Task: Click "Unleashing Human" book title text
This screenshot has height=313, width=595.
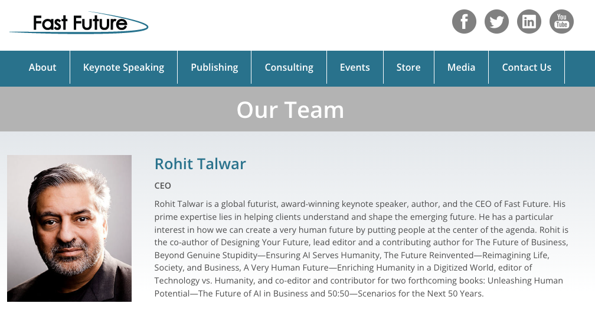Action: 526,281
